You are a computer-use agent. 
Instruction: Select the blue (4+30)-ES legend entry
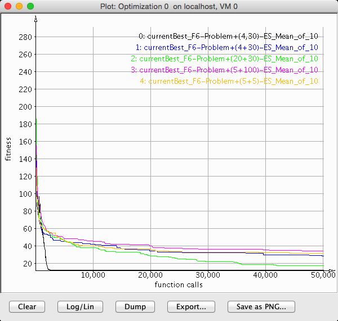click(227, 48)
